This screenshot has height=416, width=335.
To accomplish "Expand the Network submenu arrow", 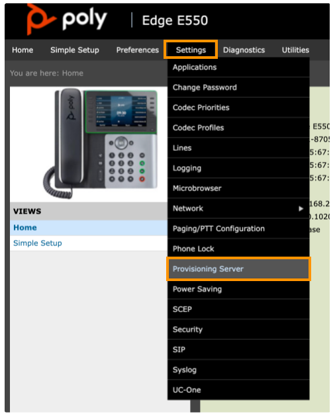I will [301, 209].
